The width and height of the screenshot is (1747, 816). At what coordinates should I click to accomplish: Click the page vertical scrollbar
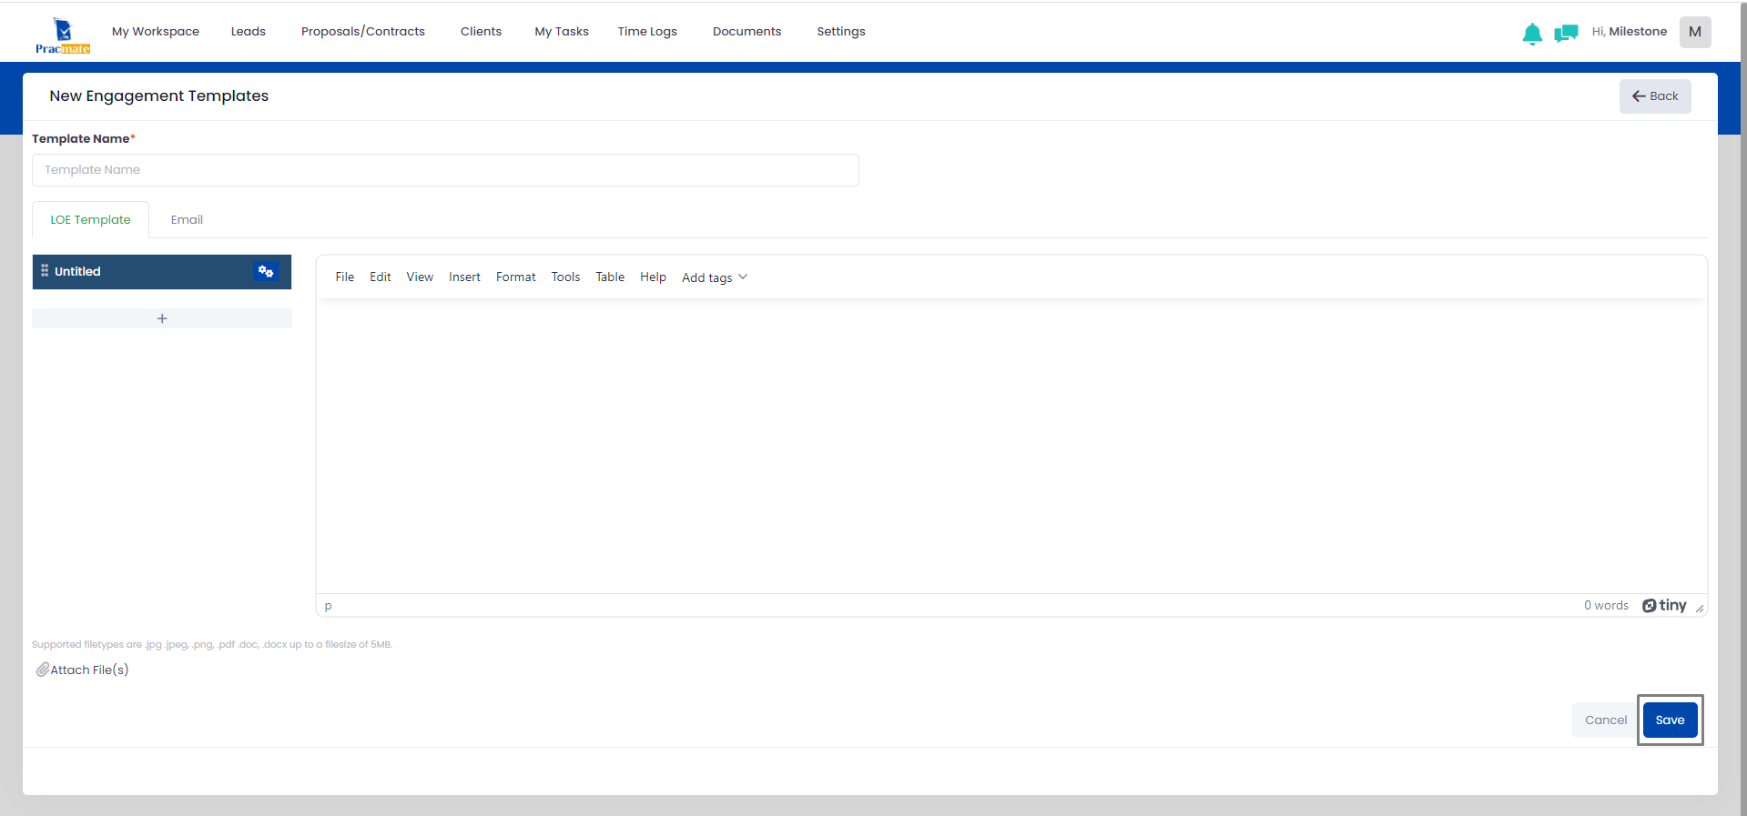pos(1742,408)
